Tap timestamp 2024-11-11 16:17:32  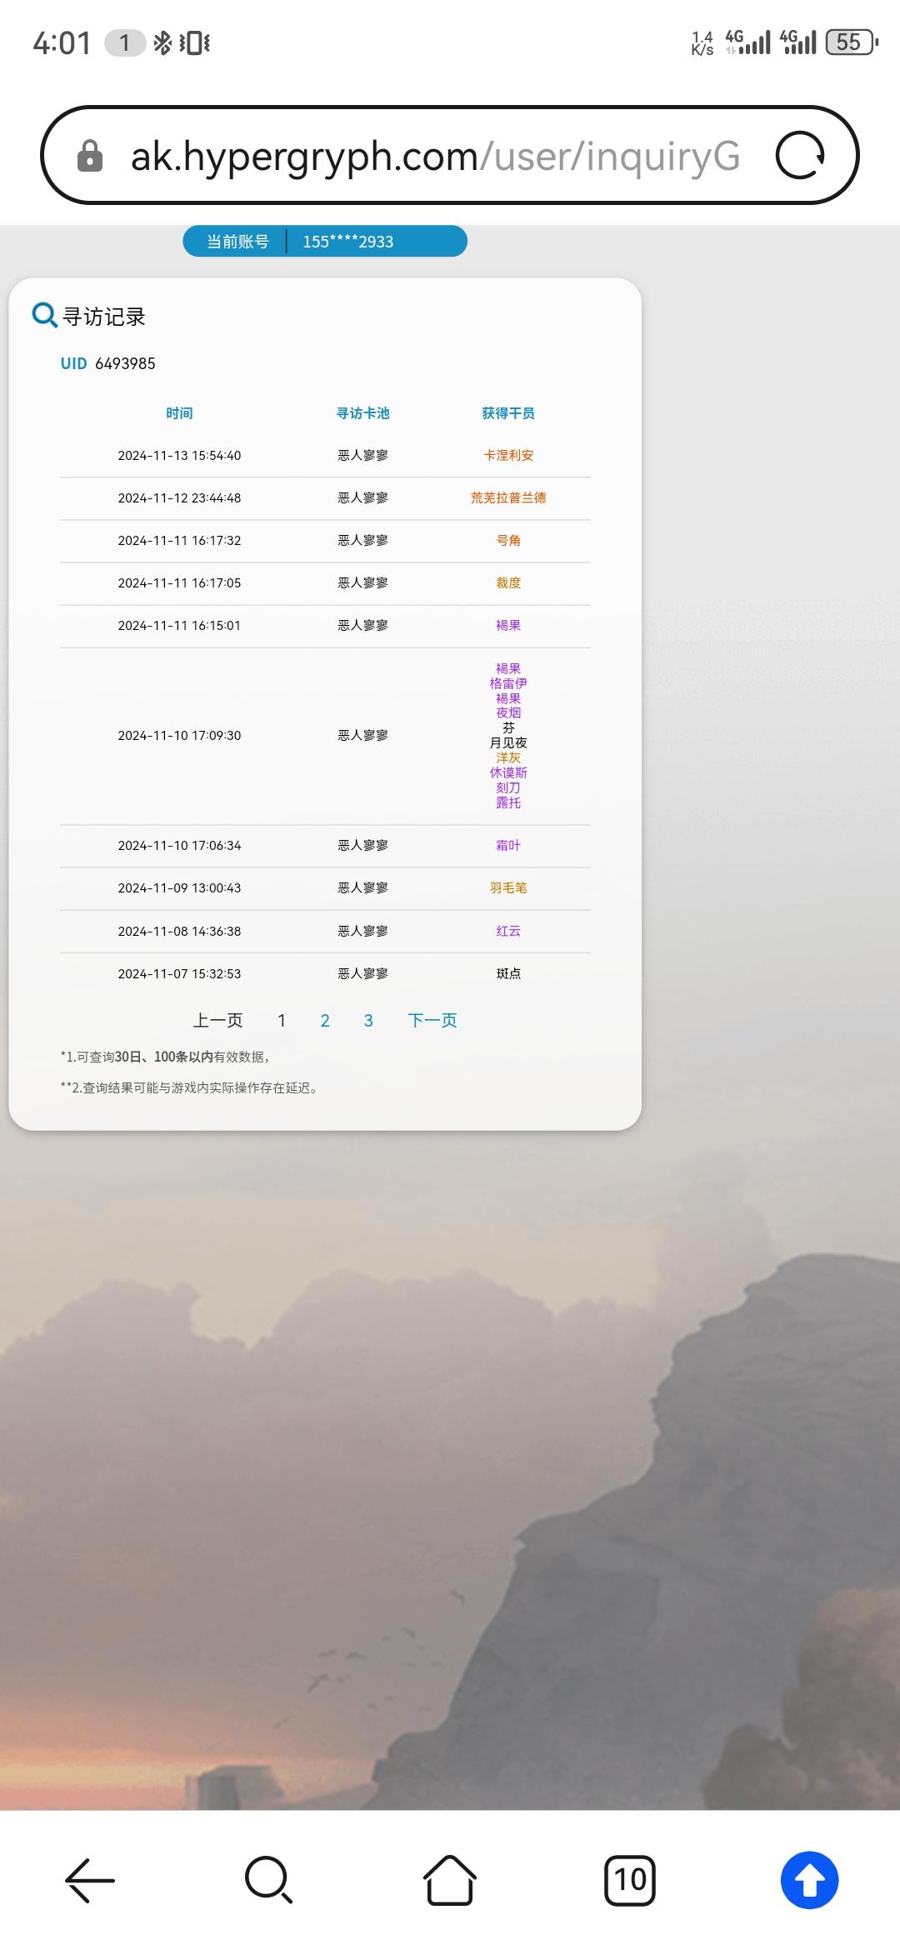[x=179, y=540]
